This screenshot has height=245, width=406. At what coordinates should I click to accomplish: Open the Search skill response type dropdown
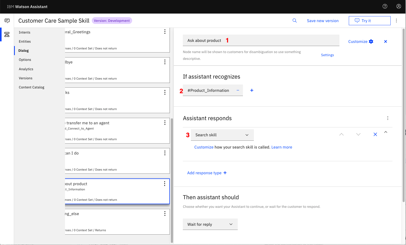222,135
